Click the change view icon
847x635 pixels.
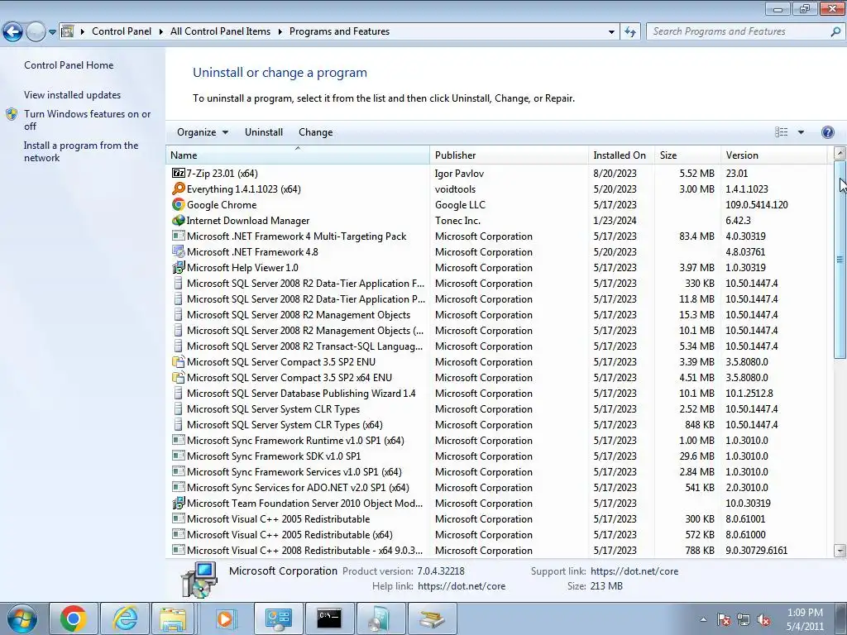click(x=781, y=132)
